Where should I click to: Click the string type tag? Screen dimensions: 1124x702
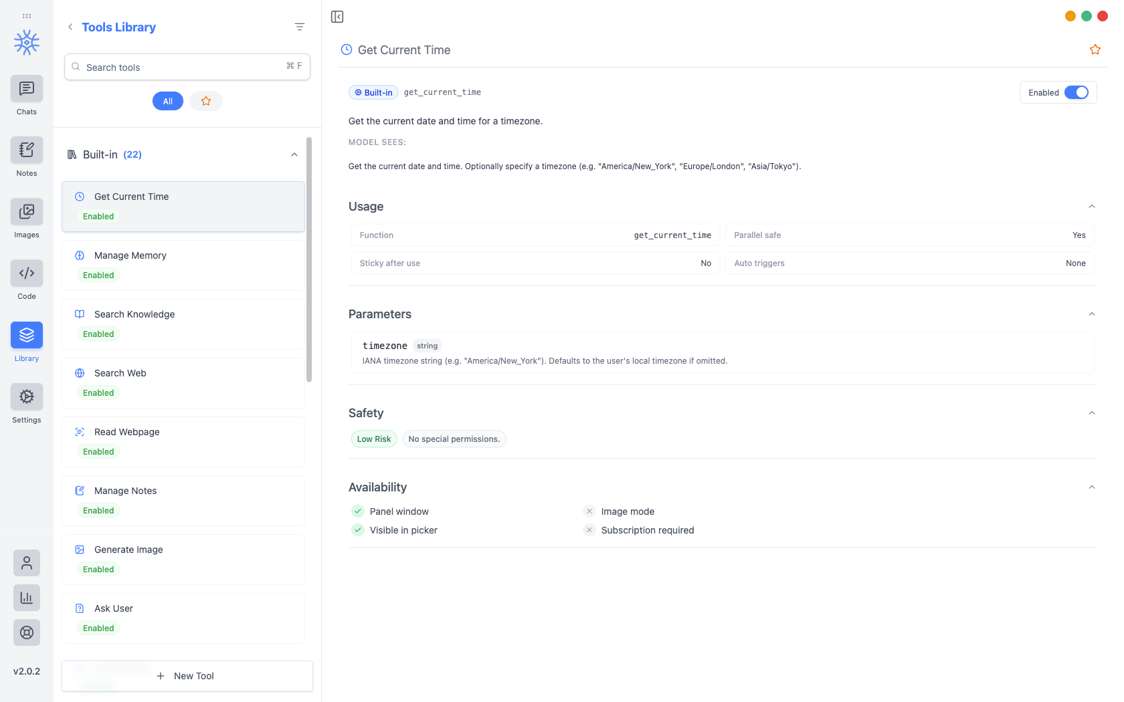(x=427, y=346)
